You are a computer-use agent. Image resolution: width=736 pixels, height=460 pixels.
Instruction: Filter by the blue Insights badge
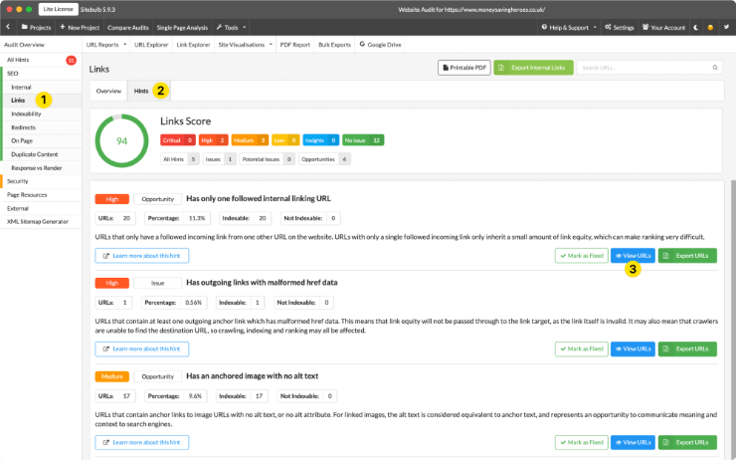click(321, 140)
